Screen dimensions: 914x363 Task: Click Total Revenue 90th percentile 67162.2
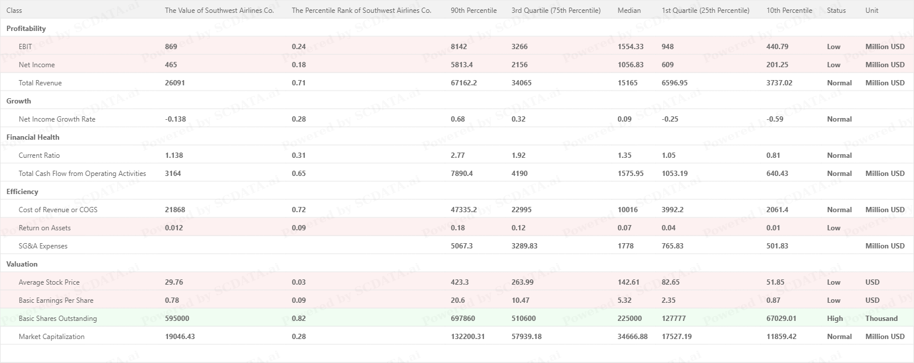tap(464, 83)
